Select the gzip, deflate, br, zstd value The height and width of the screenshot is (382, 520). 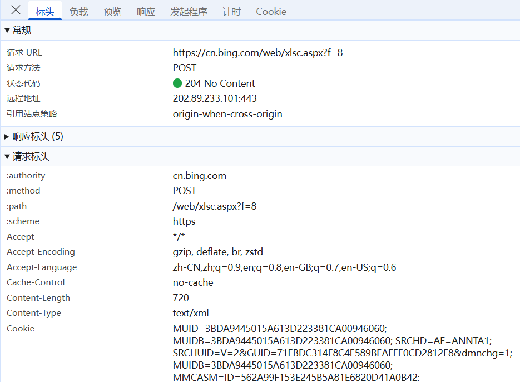[x=218, y=252]
